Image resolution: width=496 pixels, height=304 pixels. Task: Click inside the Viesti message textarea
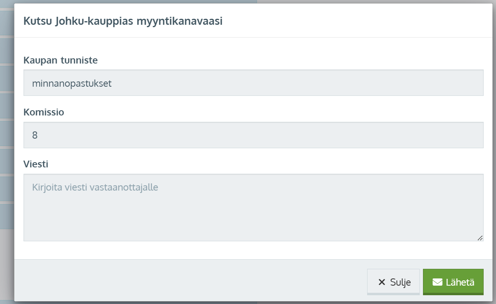click(253, 207)
